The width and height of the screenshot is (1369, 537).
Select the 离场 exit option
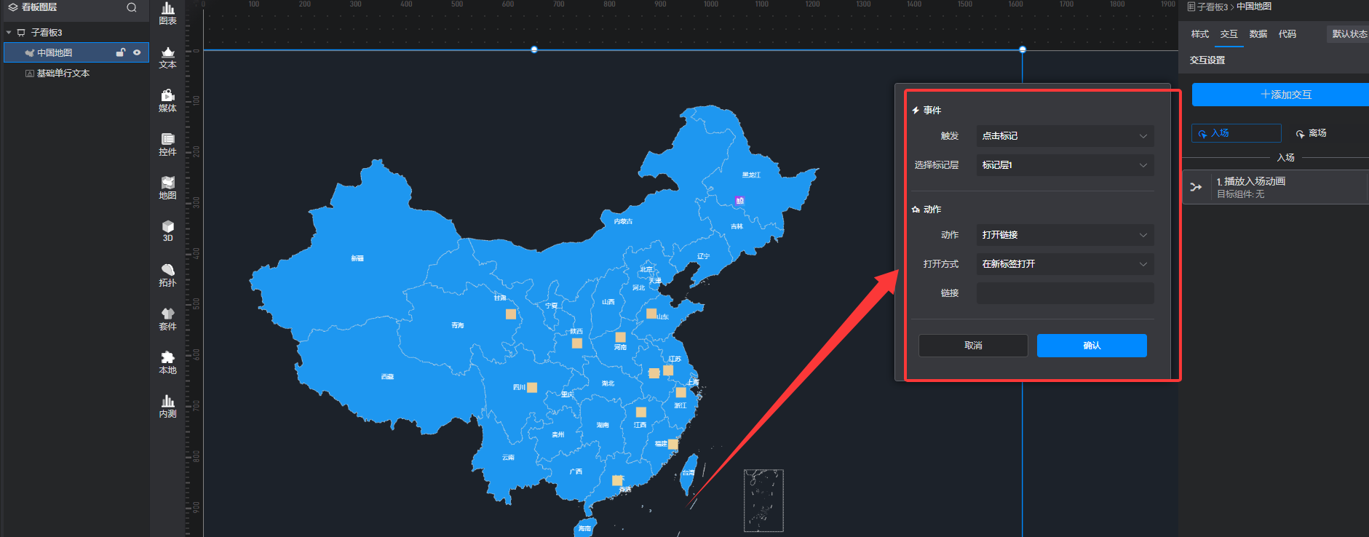(x=1311, y=133)
